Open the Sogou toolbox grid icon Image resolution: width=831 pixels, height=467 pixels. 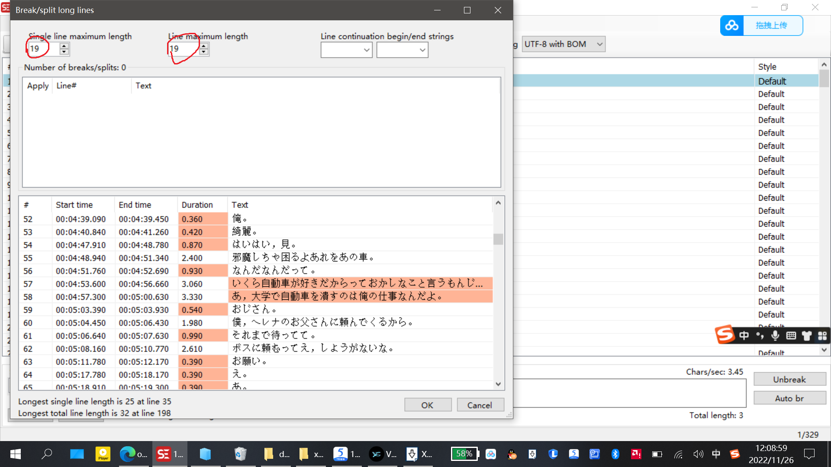[x=822, y=336]
